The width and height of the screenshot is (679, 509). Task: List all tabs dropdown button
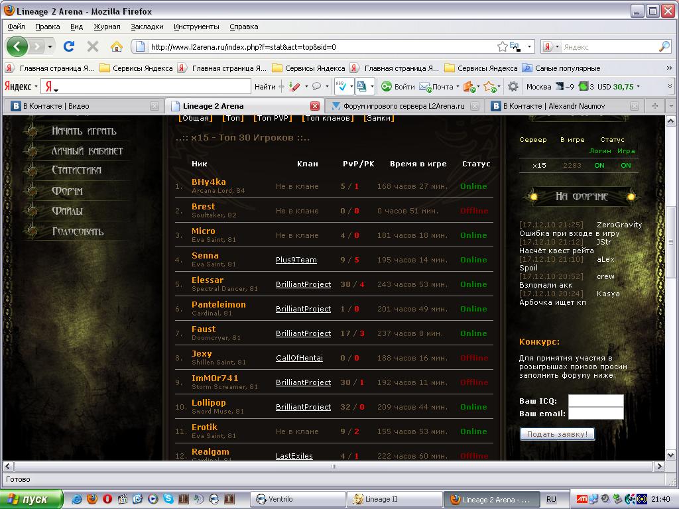click(x=671, y=106)
